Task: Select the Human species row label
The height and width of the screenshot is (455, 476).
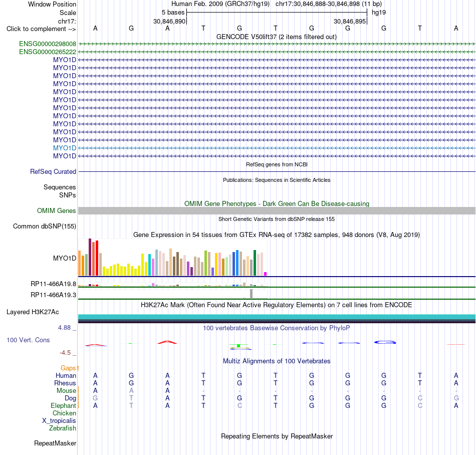Action: [66, 376]
